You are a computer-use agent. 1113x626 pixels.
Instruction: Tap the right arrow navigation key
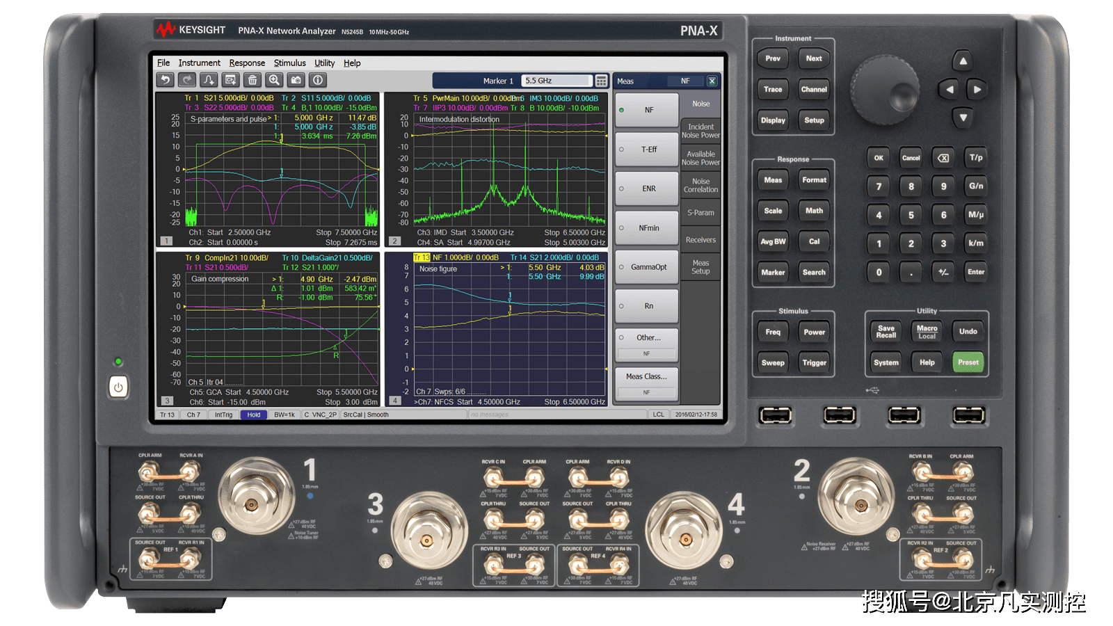[977, 89]
